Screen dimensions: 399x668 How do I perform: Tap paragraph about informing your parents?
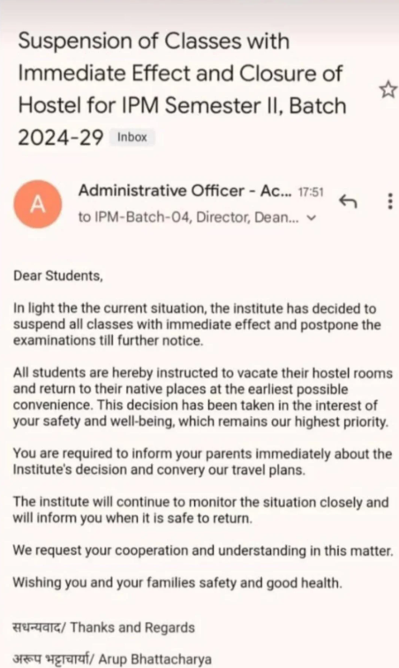(x=202, y=461)
